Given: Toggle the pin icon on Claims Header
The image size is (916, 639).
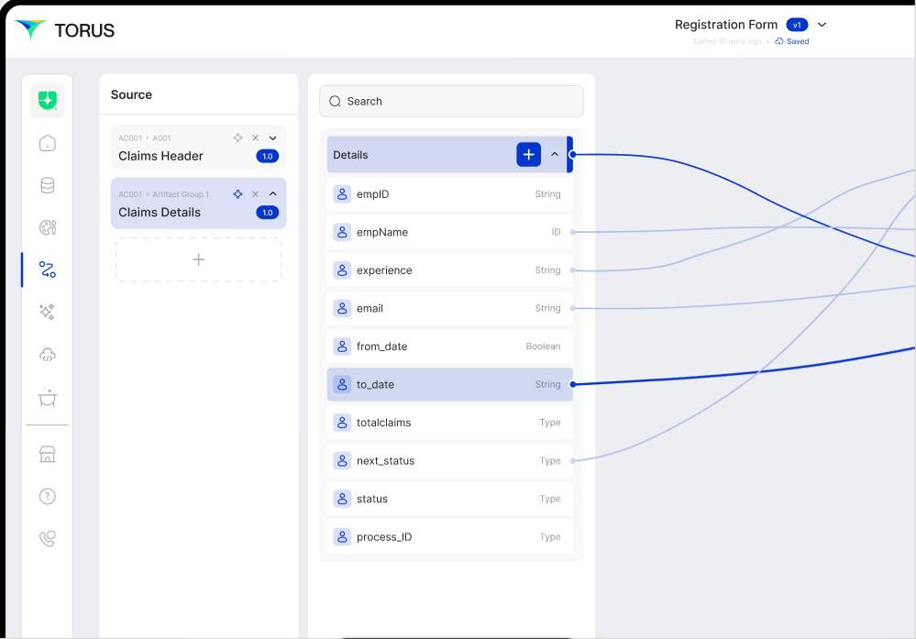Looking at the screenshot, I should (x=237, y=138).
